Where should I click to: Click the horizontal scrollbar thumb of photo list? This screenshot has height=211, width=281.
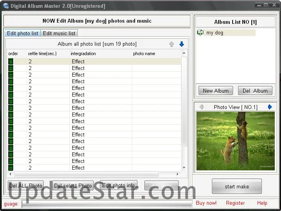coord(86,174)
